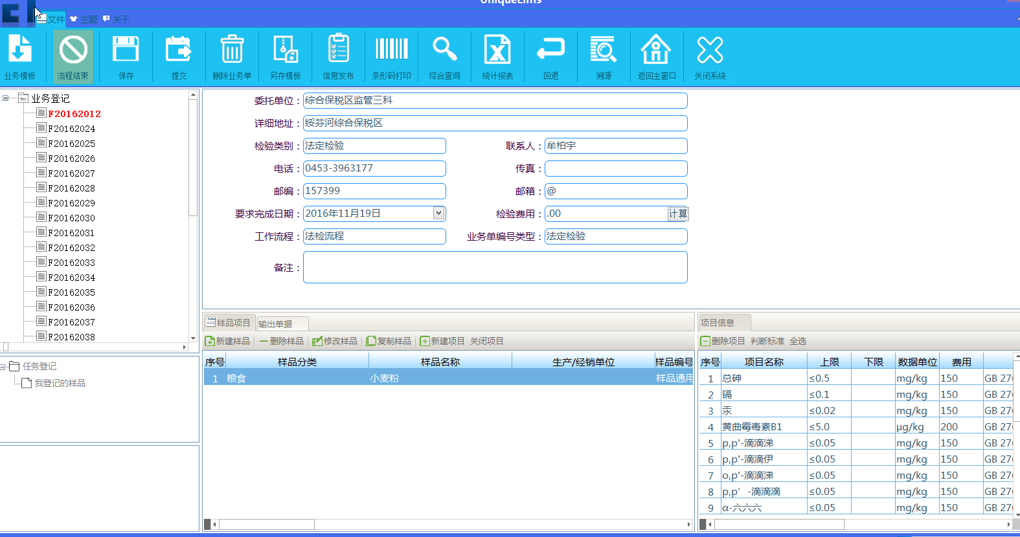1020x537 pixels.
Task: Click the 业务单编号类型 field
Action: point(616,236)
